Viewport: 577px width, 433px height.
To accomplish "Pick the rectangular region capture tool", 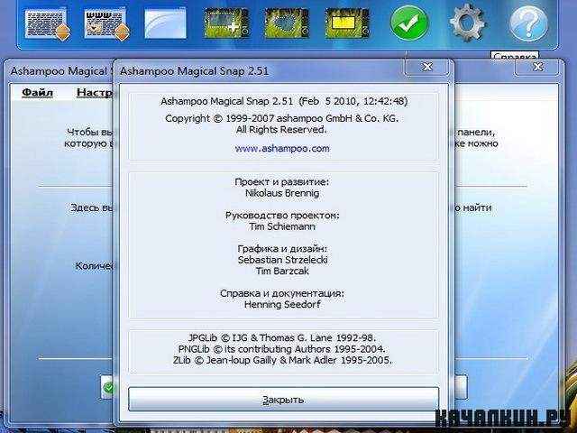I will pos(226,23).
